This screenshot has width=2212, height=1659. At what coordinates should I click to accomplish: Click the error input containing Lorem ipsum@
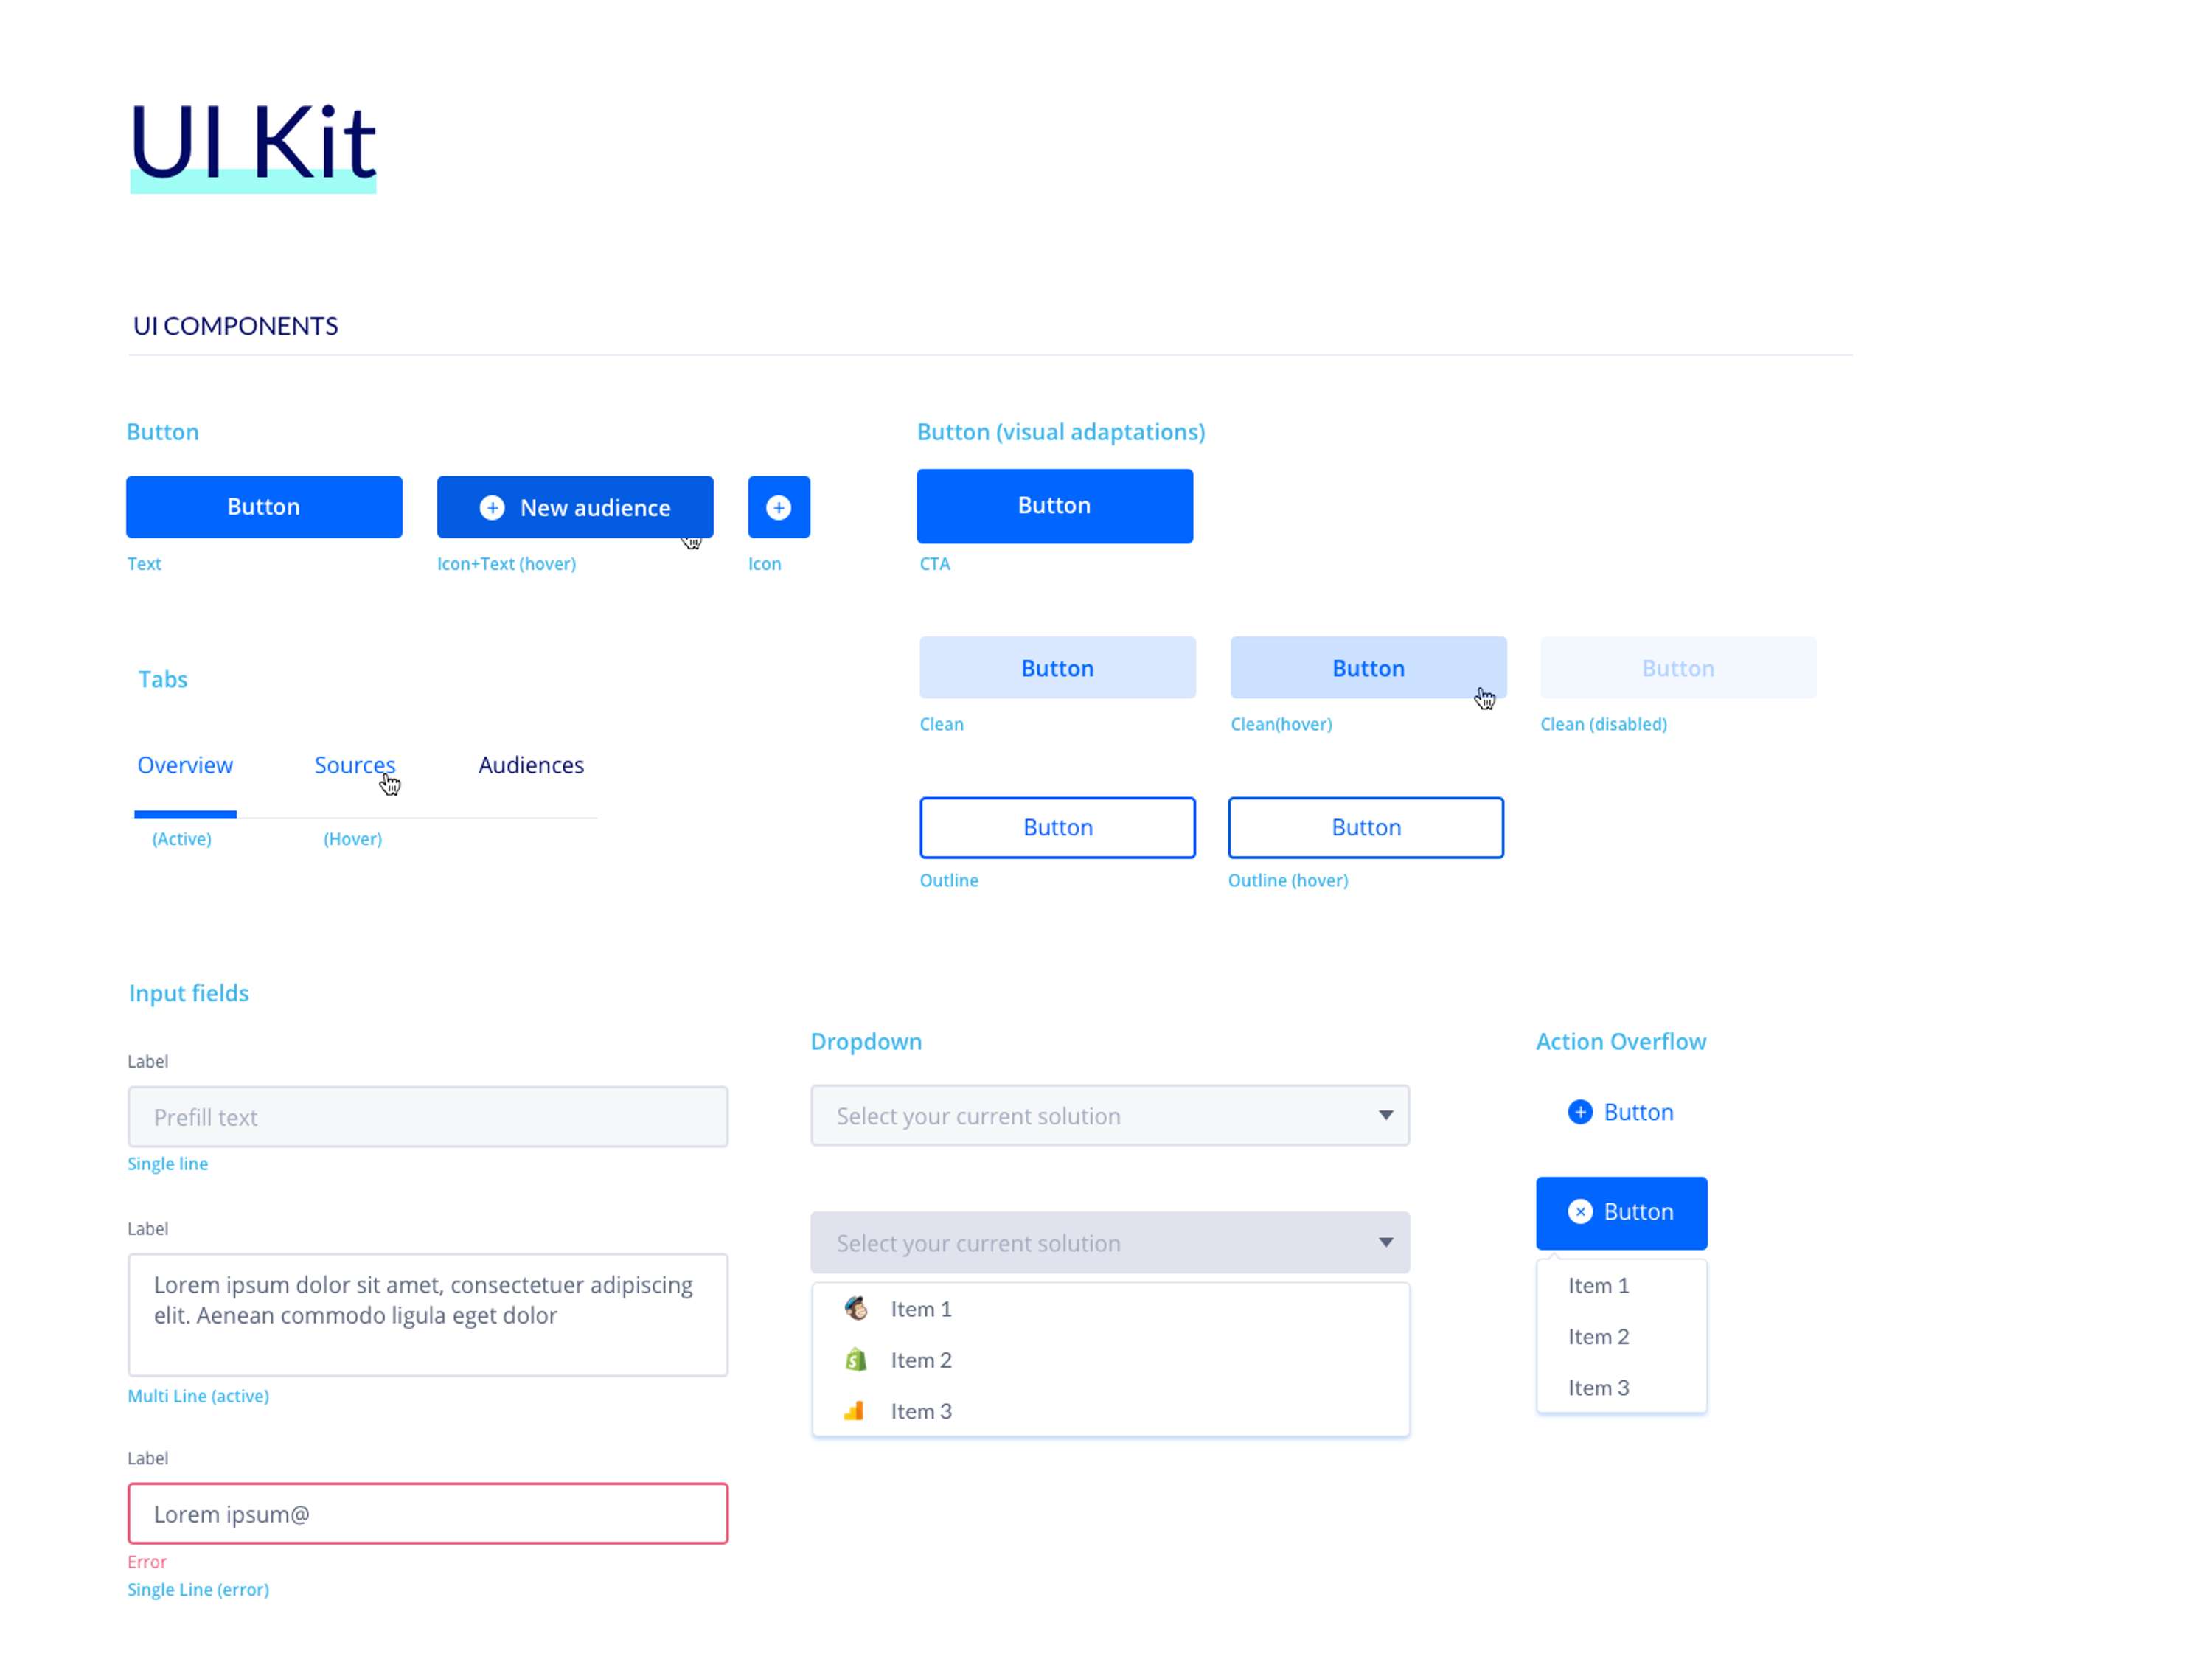(x=428, y=1514)
